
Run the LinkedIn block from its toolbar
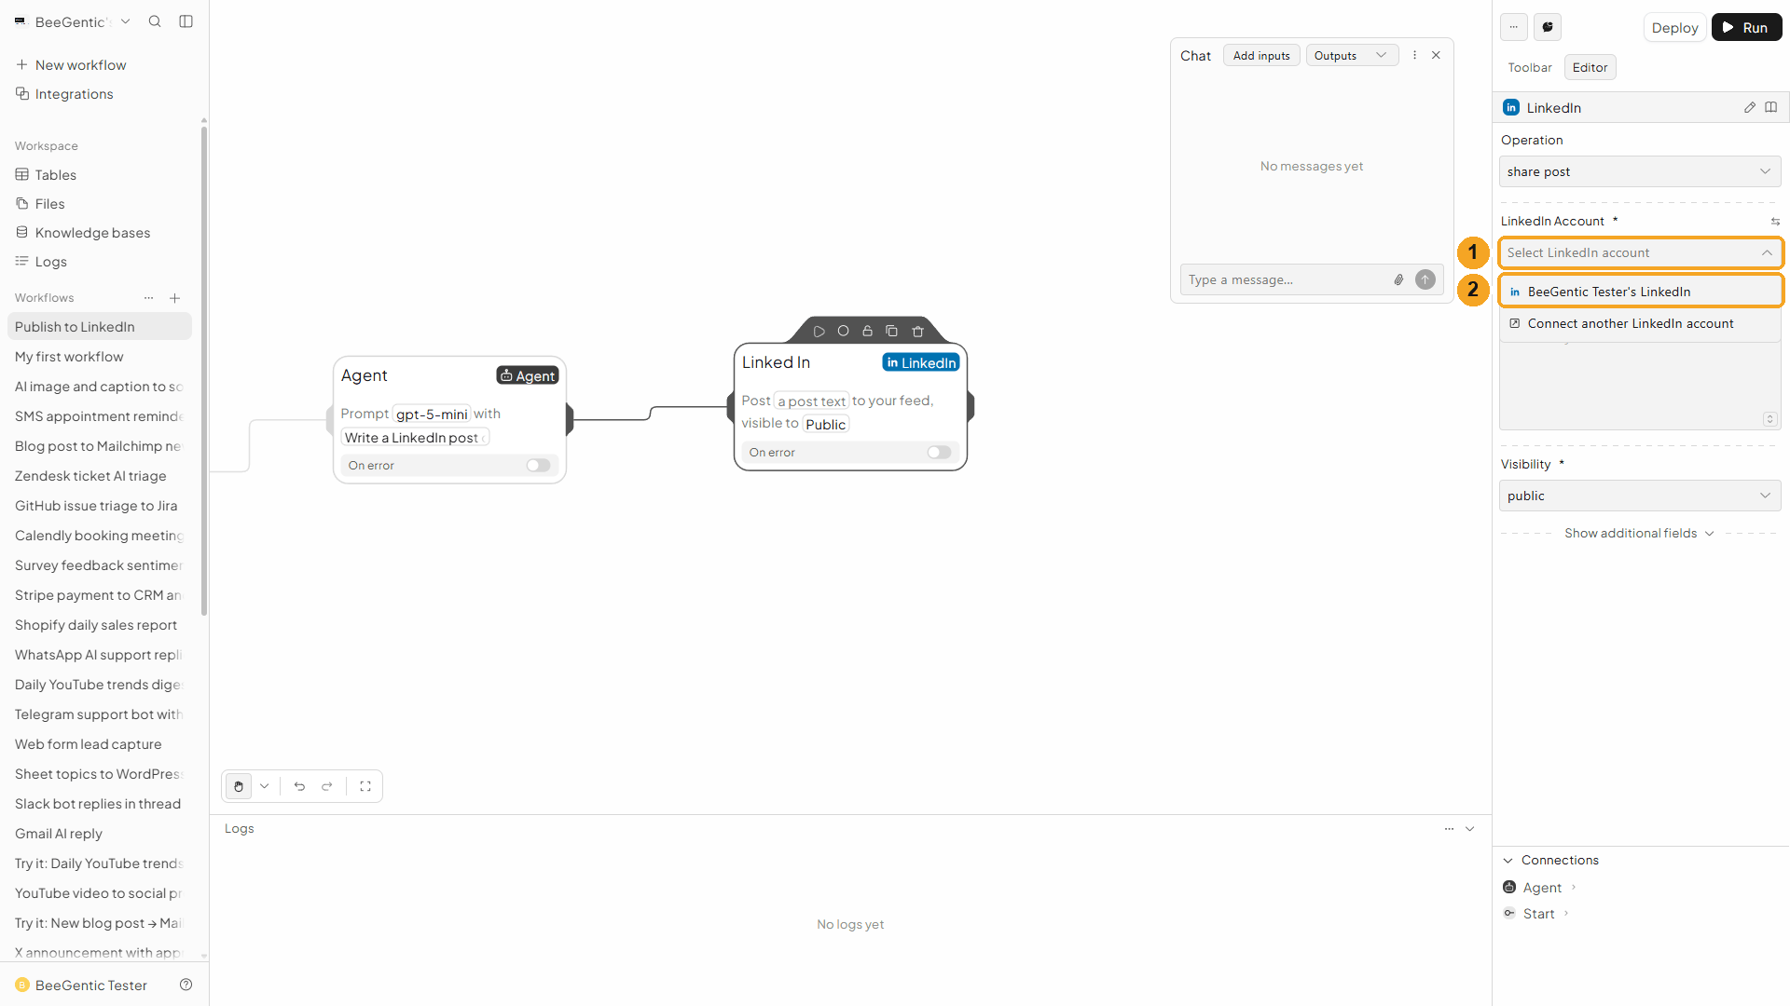point(819,332)
